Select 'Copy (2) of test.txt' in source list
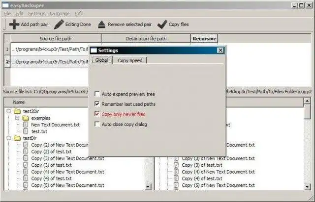The height and width of the screenshot is (202, 315). point(51,151)
